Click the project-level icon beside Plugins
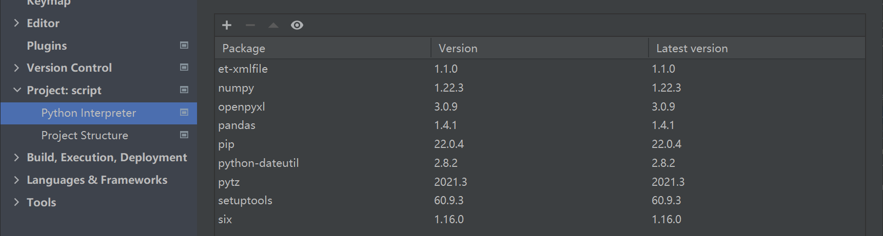The height and width of the screenshot is (236, 883). click(x=184, y=45)
